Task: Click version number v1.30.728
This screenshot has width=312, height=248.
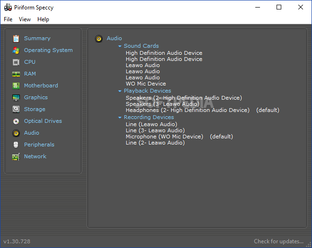Action: pyautogui.click(x=17, y=241)
